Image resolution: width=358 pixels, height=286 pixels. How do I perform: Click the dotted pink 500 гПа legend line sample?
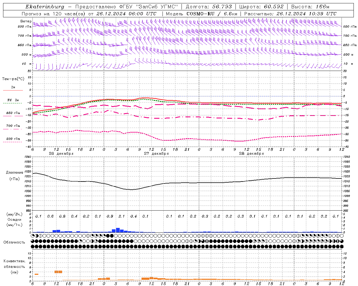(13, 142)
